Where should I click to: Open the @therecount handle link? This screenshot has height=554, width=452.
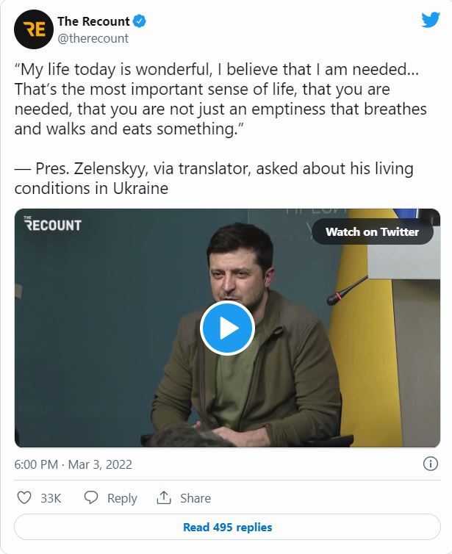point(93,38)
